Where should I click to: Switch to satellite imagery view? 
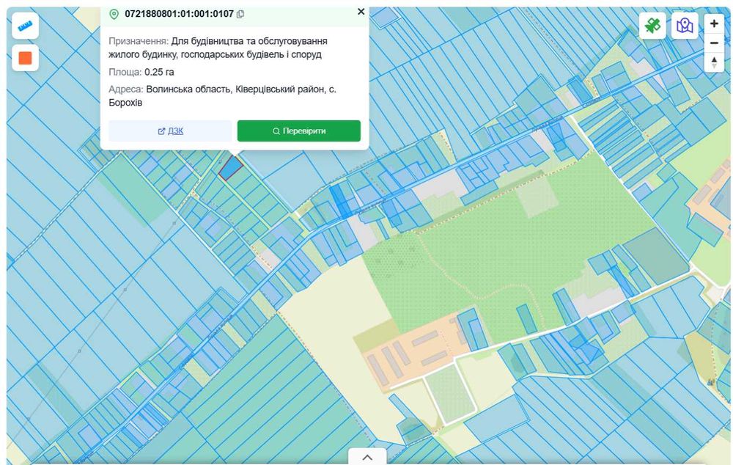pos(652,25)
